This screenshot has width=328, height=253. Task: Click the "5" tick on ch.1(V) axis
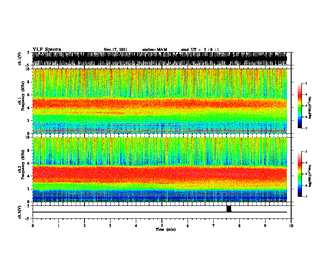coord(28,53)
